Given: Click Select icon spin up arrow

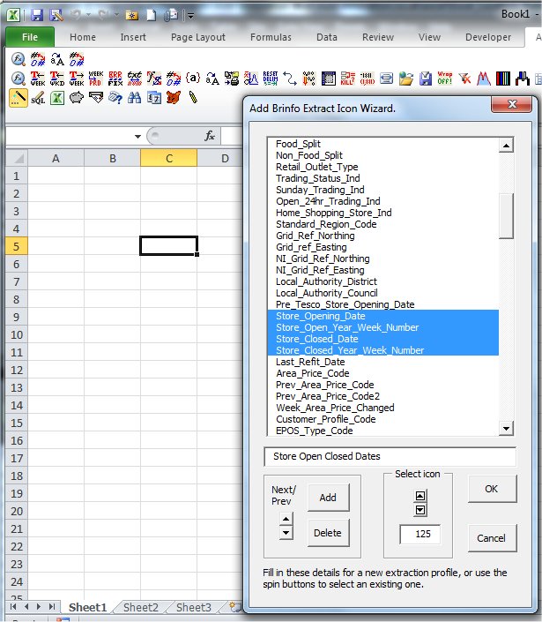Looking at the screenshot, I should pos(420,496).
